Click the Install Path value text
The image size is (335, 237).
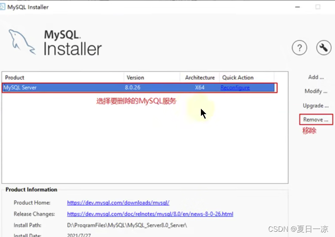(127, 225)
